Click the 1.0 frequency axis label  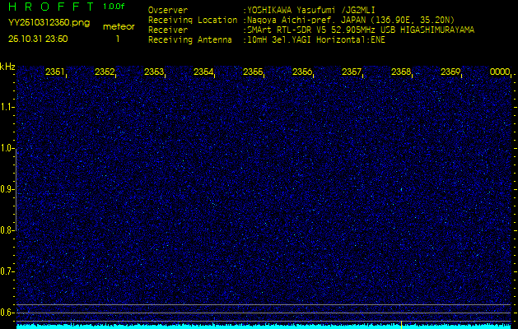point(7,148)
